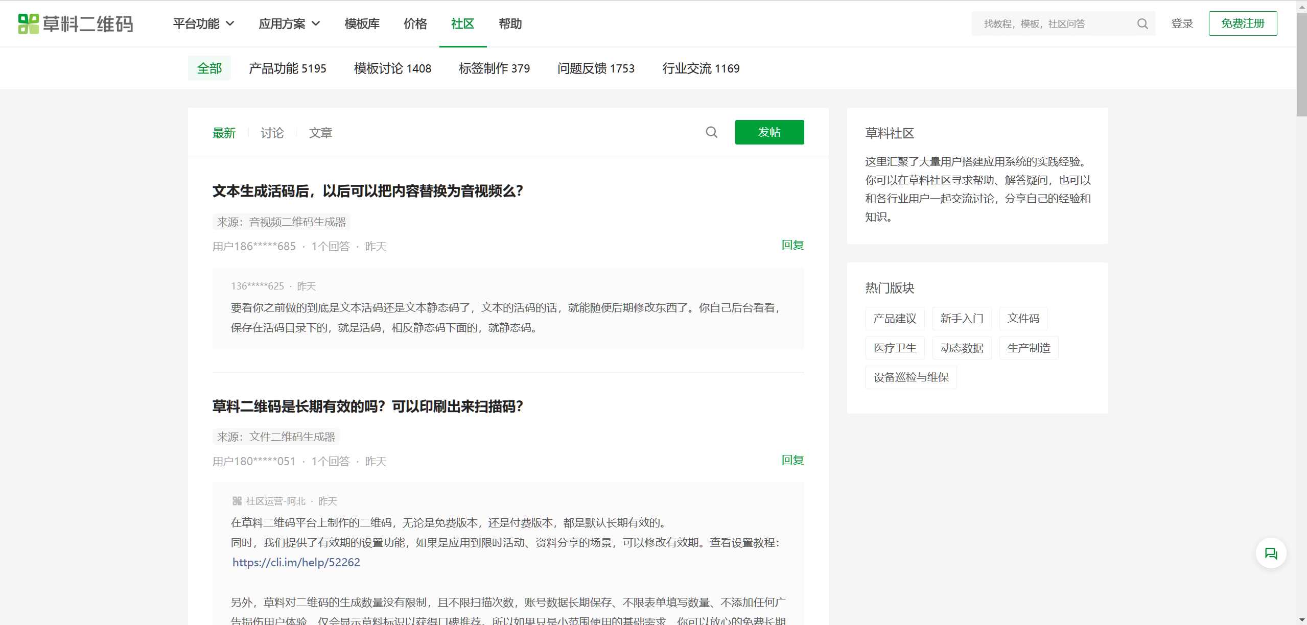Click the 草料社区 sidebar heading
Image resolution: width=1307 pixels, height=625 pixels.
click(x=890, y=133)
